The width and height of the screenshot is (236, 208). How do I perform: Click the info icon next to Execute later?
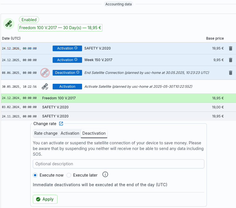pyautogui.click(x=105, y=175)
